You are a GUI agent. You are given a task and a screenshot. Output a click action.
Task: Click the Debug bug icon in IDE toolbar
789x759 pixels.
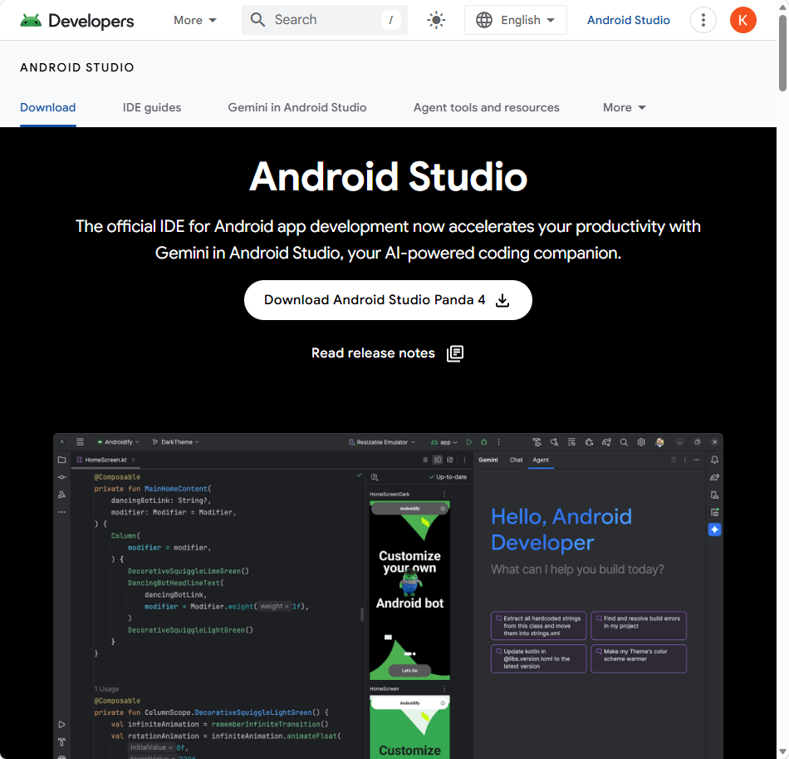click(x=484, y=442)
